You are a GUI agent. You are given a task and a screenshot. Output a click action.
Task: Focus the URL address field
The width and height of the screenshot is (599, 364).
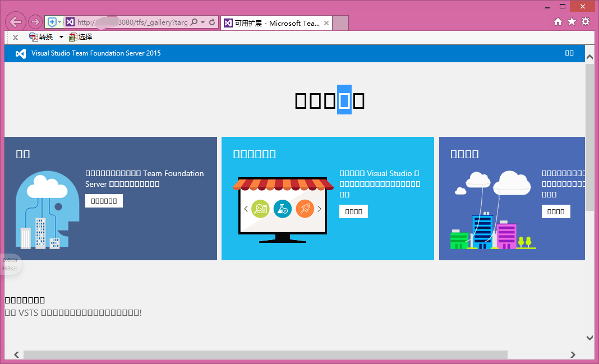tap(132, 22)
